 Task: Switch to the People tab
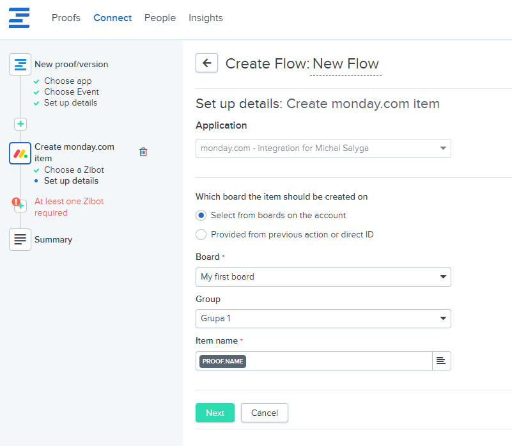(160, 18)
